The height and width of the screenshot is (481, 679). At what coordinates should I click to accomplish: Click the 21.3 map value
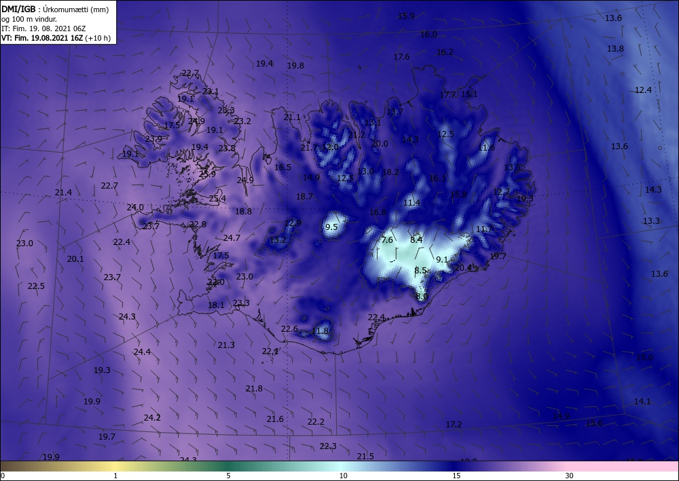pos(226,345)
